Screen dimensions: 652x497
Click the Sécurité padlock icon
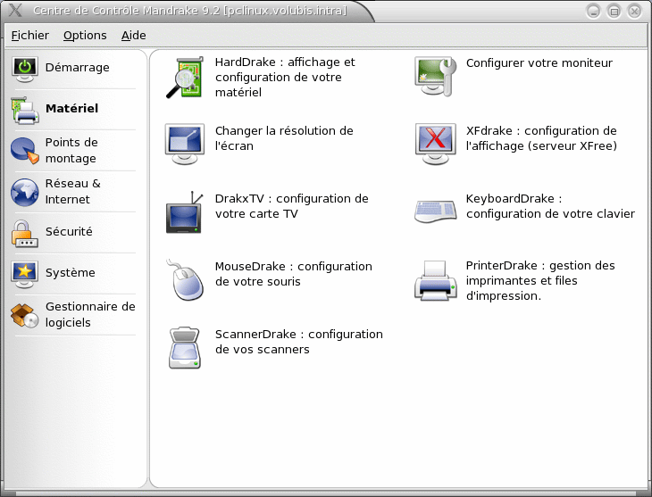(25, 233)
